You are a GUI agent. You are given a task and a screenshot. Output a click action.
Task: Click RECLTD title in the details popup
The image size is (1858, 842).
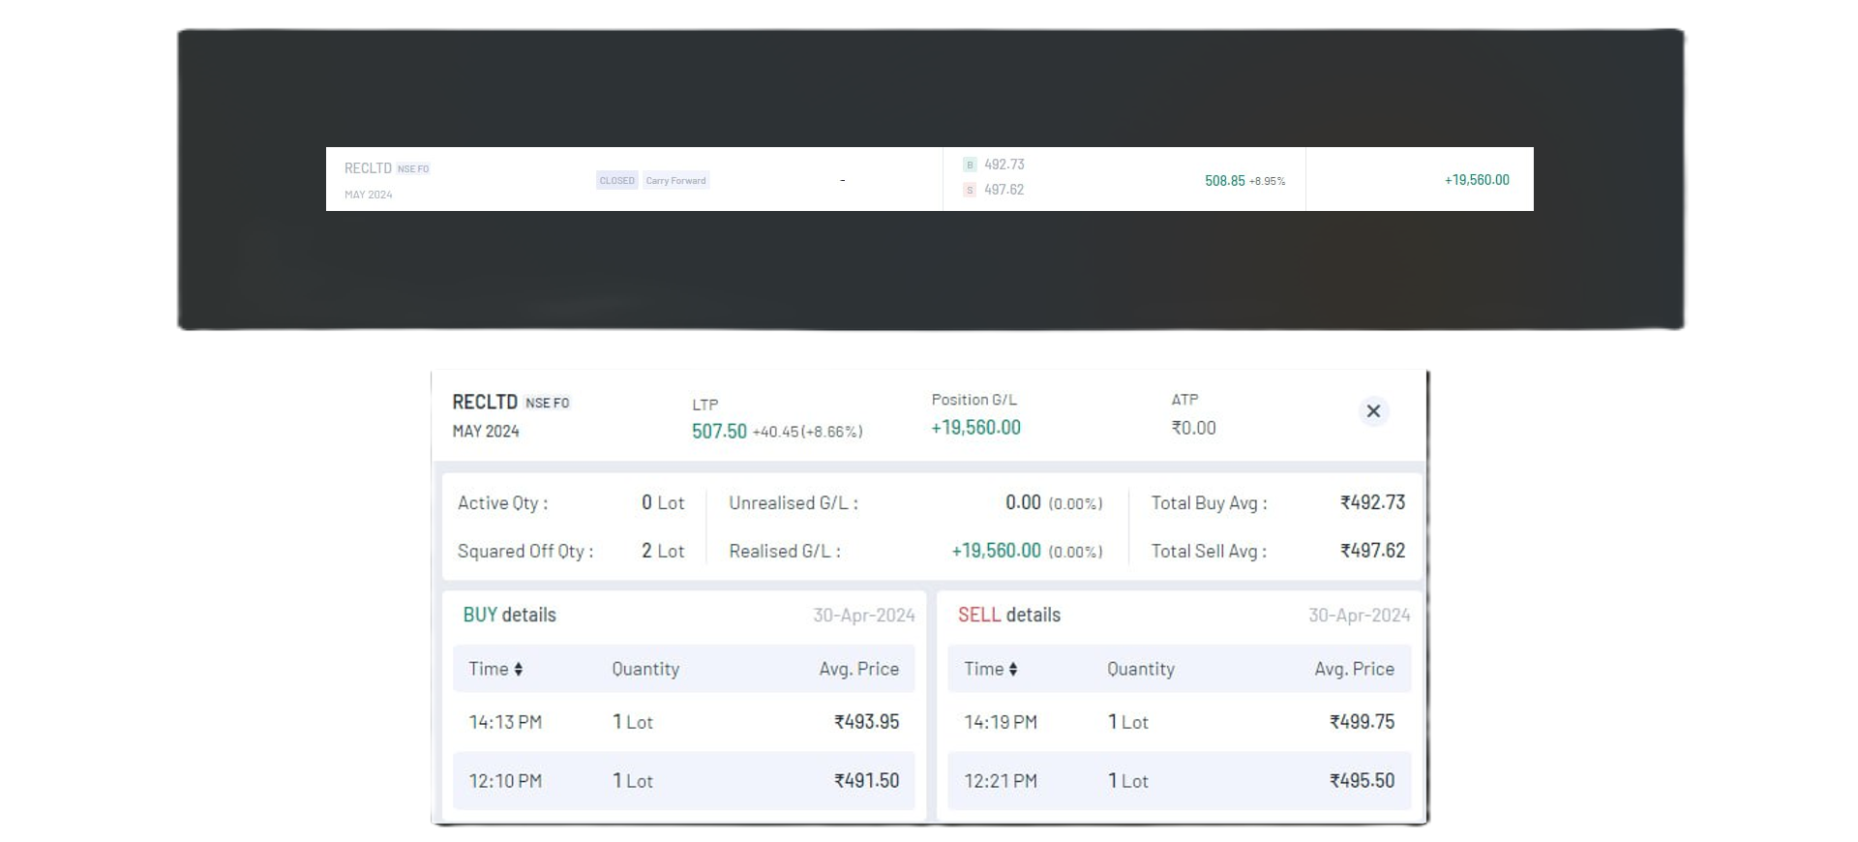(485, 402)
